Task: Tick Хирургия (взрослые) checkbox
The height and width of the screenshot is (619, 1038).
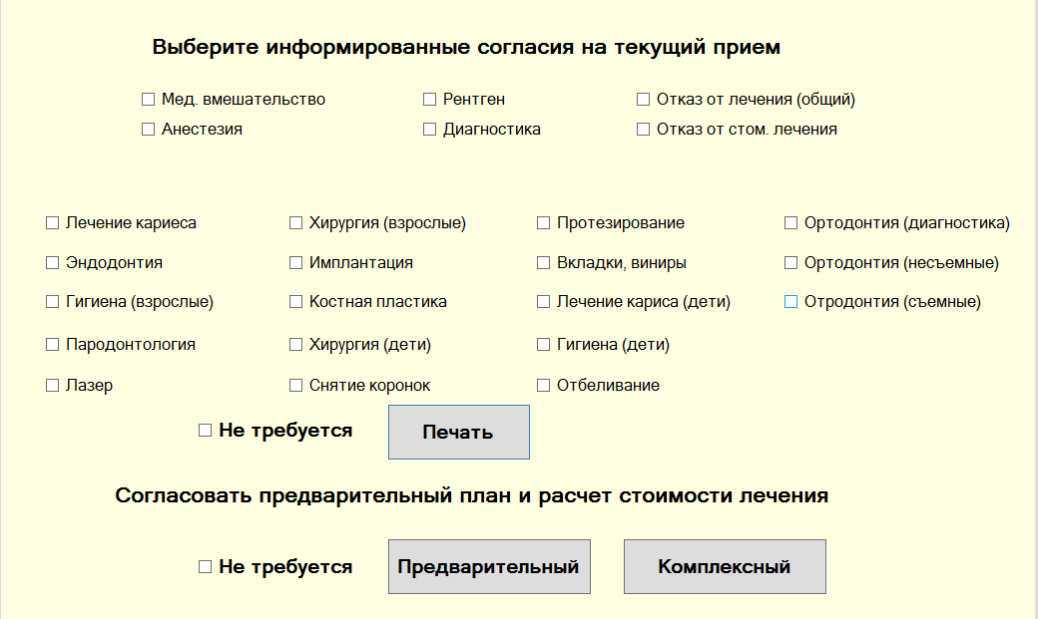Action: click(x=296, y=223)
